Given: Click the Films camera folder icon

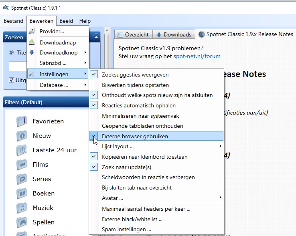Looking at the screenshot, I should 22,165.
